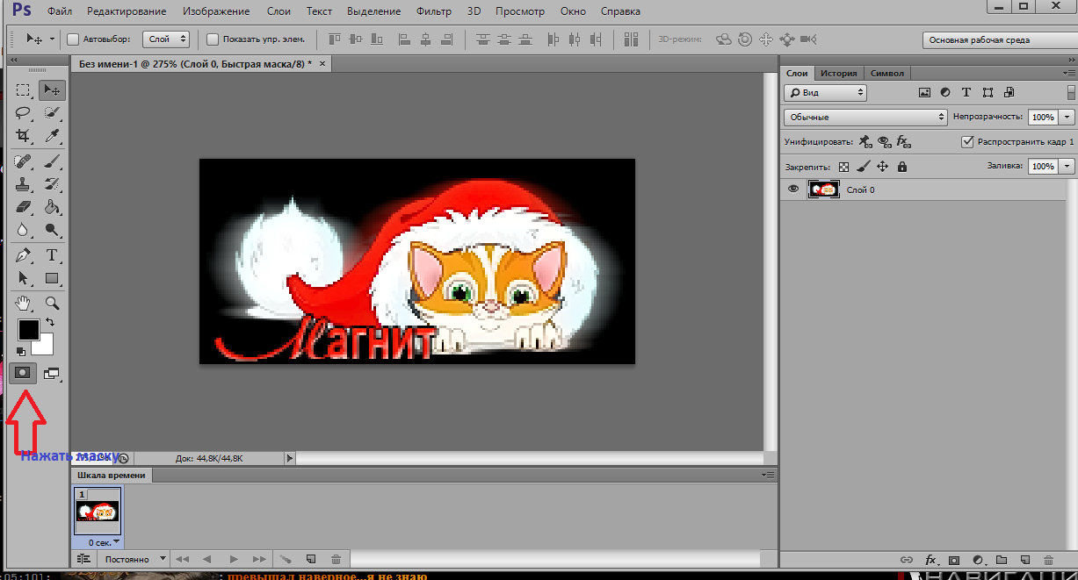Filter layers by smart objects
The image size is (1078, 580).
coord(1009,92)
